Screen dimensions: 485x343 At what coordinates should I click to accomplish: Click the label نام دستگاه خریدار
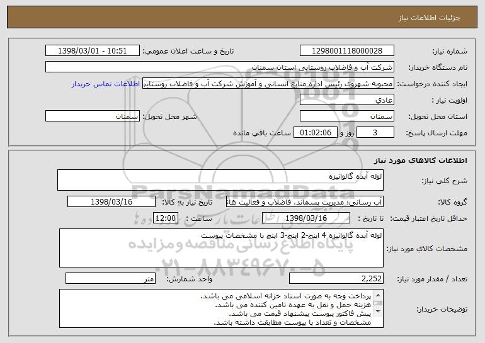(x=438, y=68)
